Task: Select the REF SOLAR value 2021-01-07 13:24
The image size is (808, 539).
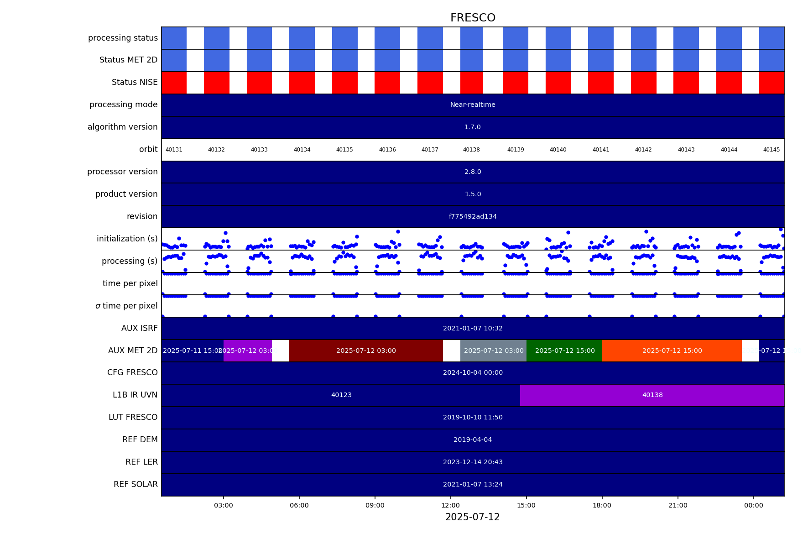Action: 473,485
